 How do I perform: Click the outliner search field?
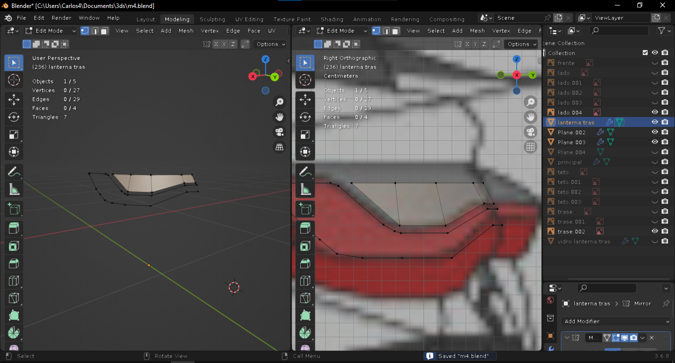coord(618,31)
